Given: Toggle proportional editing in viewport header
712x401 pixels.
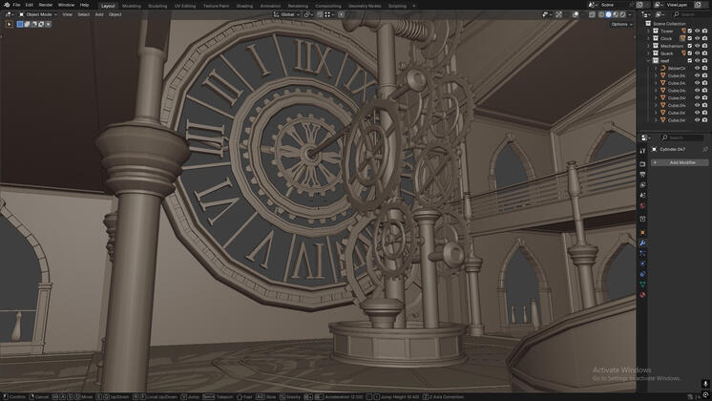Looking at the screenshot, I should 341,14.
